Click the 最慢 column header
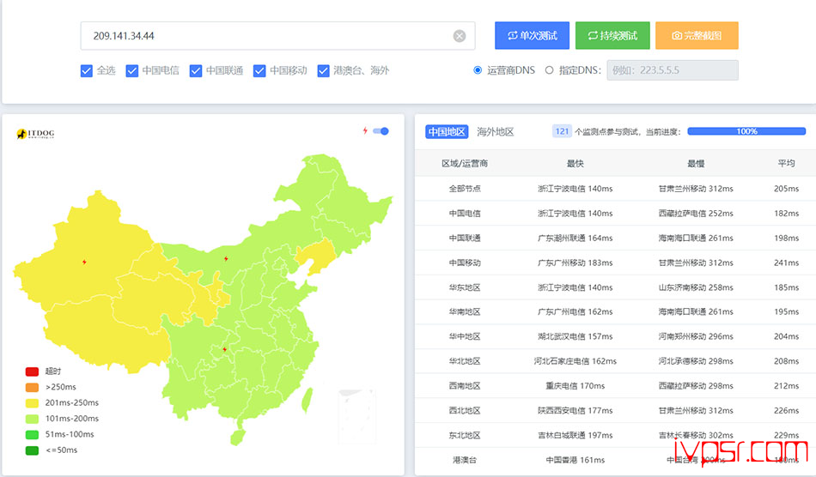Screen dimensions: 816x477 coord(696,164)
